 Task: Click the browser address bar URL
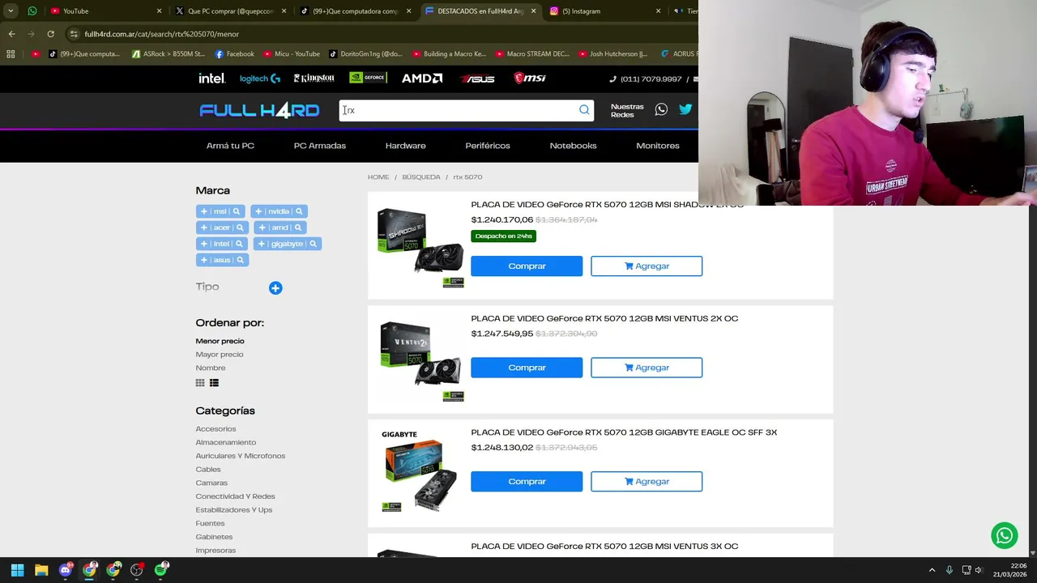(162, 34)
